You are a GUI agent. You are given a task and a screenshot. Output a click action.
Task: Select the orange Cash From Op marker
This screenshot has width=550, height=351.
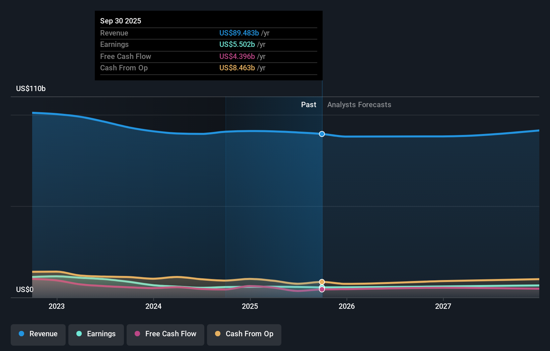click(322, 282)
